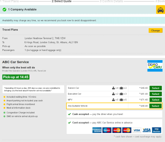The height and width of the screenshot is (142, 165).
Task: Click the white Visa card icon
Action: (137, 130)
